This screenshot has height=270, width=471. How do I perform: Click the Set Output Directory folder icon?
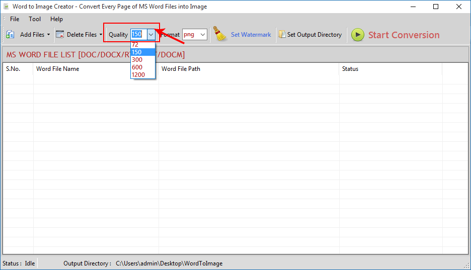click(282, 35)
